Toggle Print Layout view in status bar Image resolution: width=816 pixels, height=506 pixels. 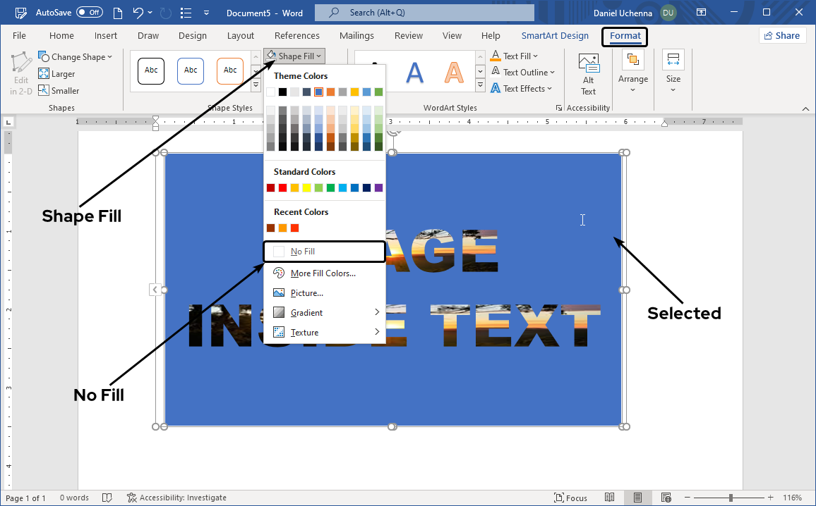click(x=637, y=498)
